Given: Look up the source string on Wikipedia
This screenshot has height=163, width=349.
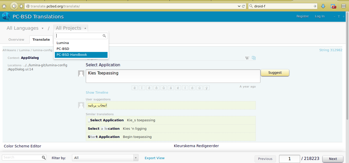Looking at the screenshot, I should [247, 58].
